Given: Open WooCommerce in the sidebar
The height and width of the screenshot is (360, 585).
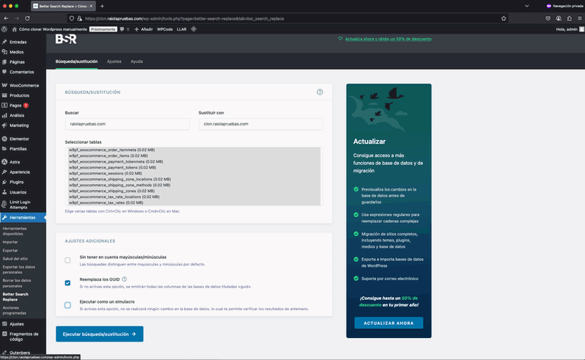Looking at the screenshot, I should pyautogui.click(x=23, y=86).
